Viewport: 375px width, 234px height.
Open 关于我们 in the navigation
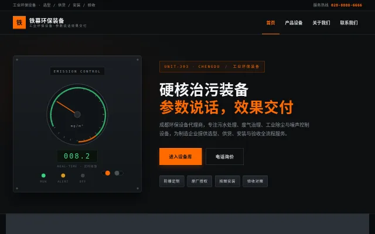pyautogui.click(x=321, y=23)
